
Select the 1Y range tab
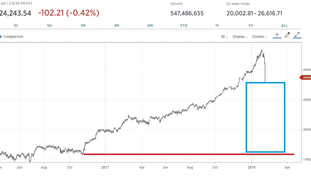pos(217,25)
